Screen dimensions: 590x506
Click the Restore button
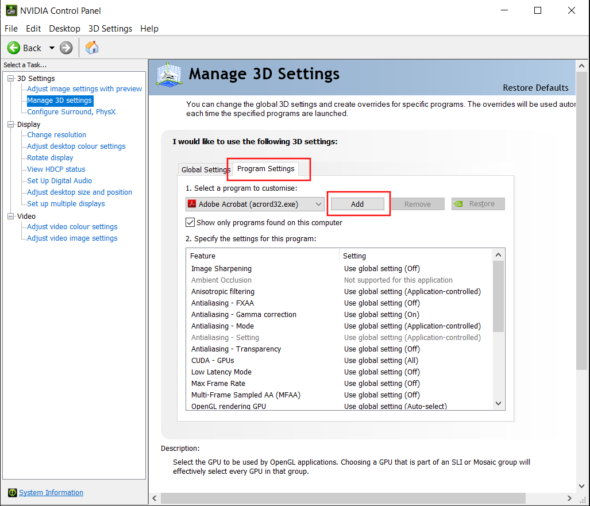coord(478,204)
